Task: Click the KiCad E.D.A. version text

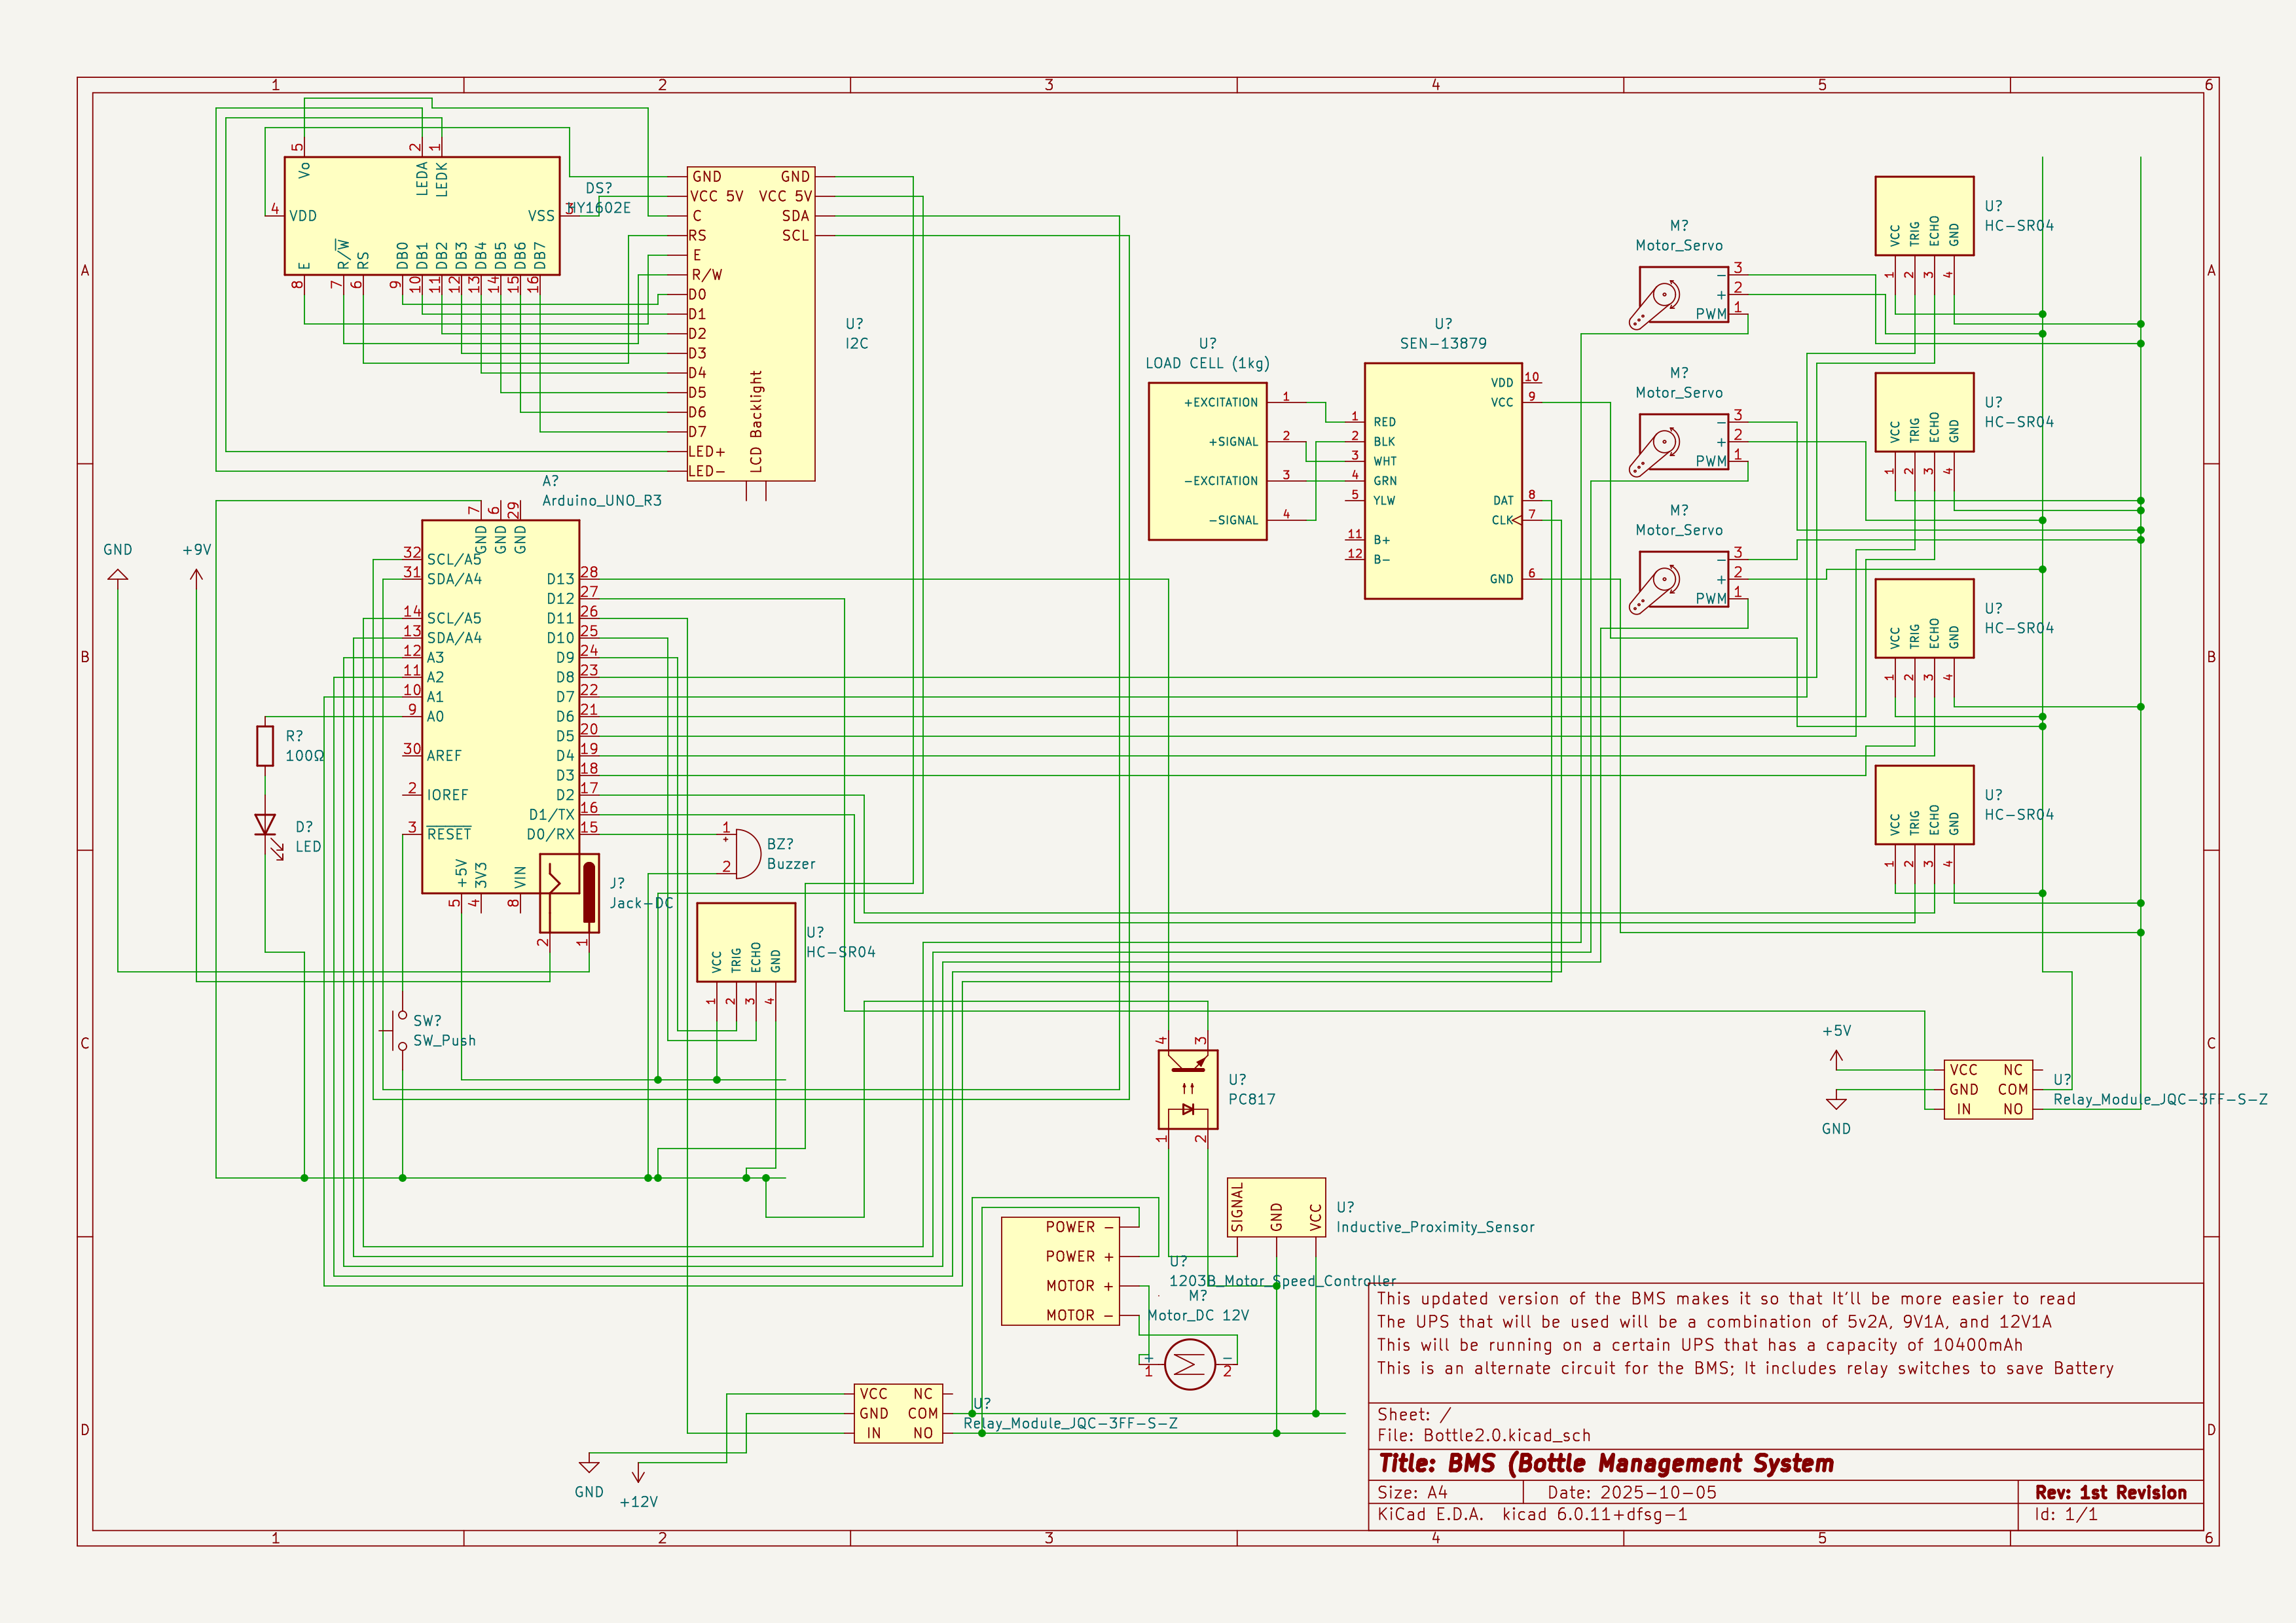Action: pos(1532,1514)
